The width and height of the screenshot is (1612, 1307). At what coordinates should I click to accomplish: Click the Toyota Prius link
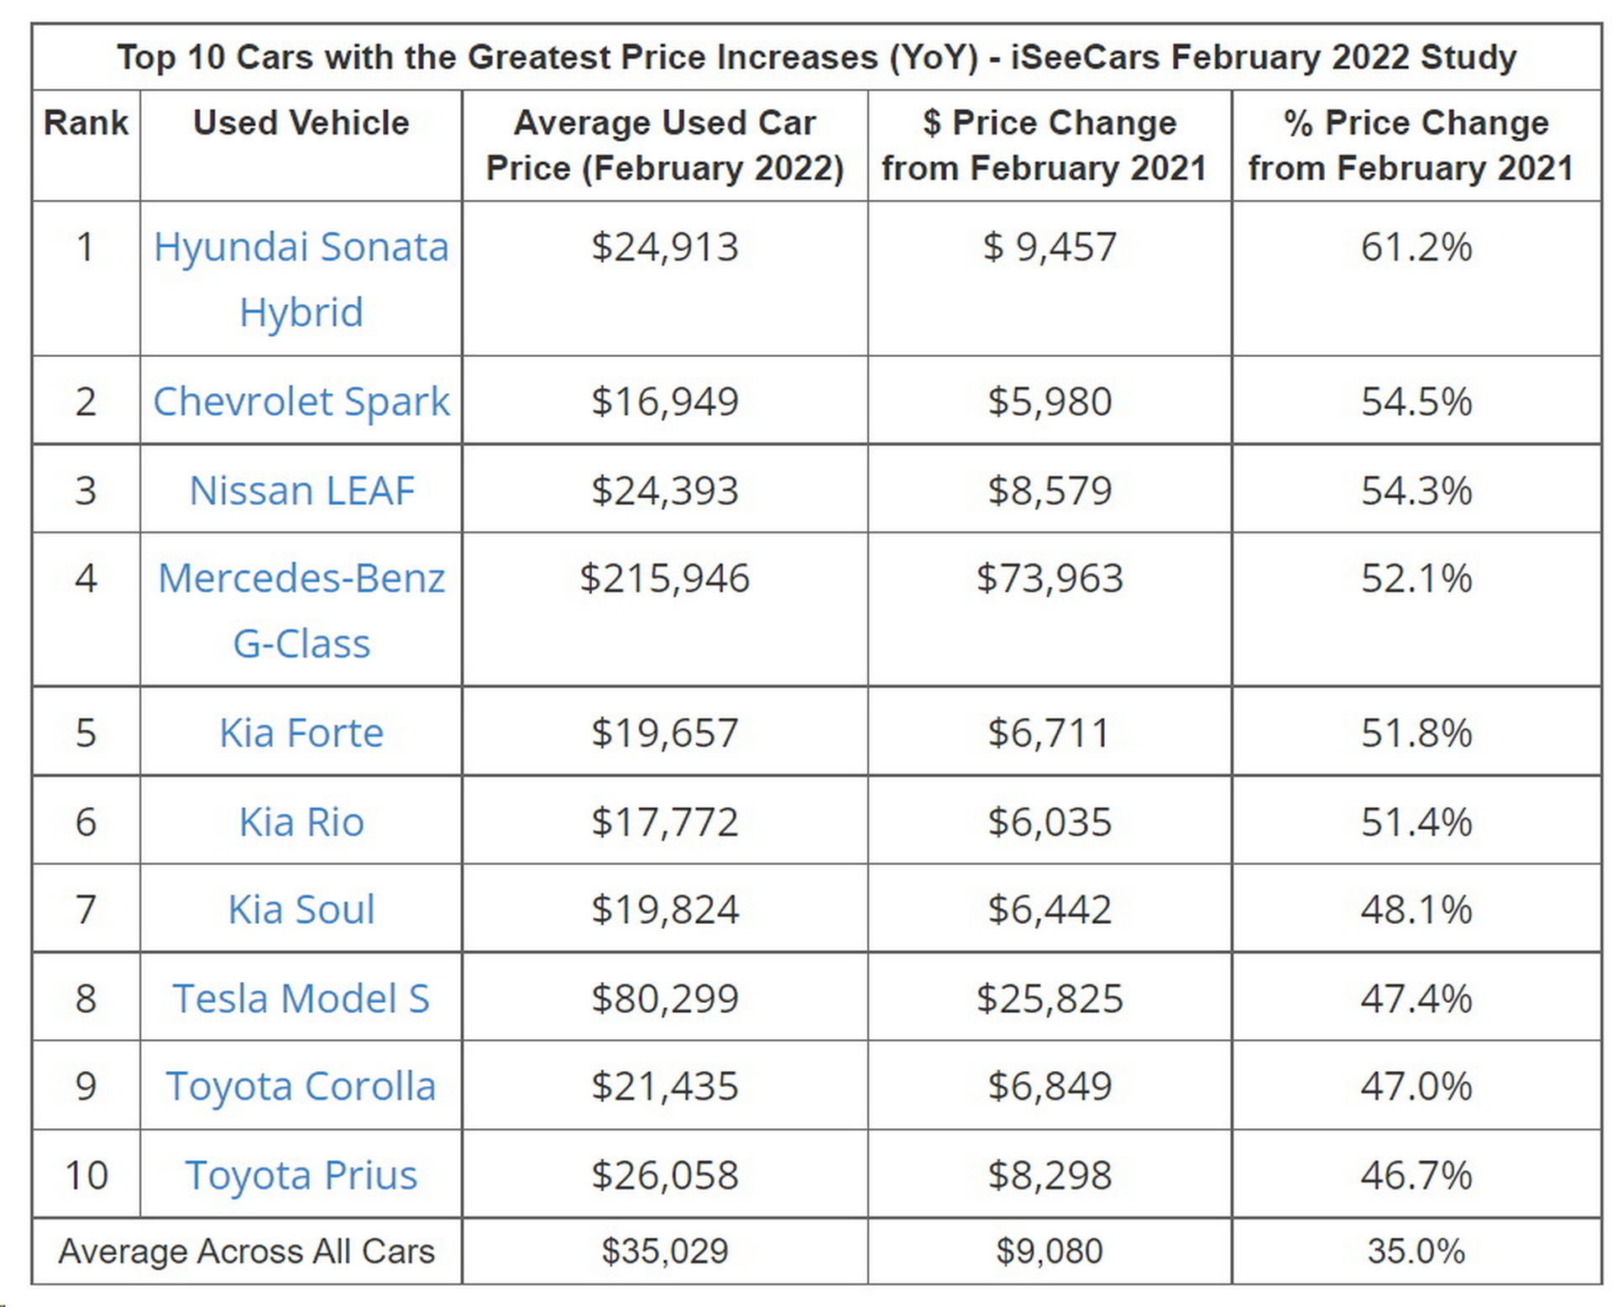tap(301, 1175)
